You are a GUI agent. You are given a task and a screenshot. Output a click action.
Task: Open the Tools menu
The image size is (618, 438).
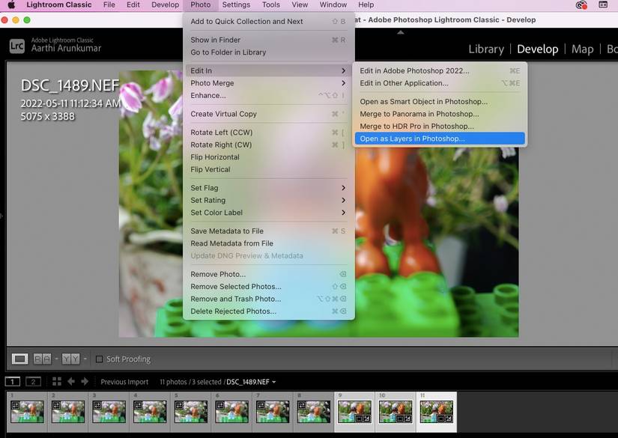pyautogui.click(x=270, y=4)
